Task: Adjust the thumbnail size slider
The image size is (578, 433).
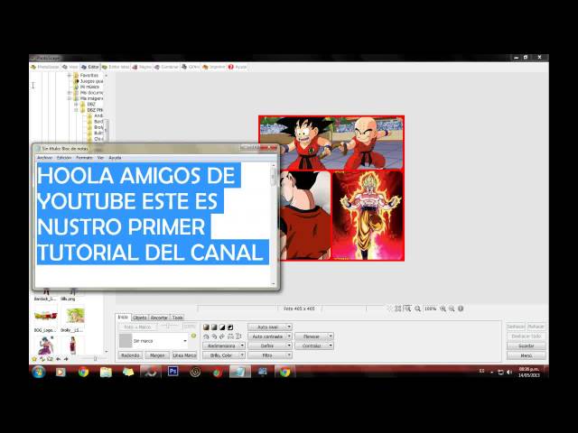Action: tap(94, 359)
